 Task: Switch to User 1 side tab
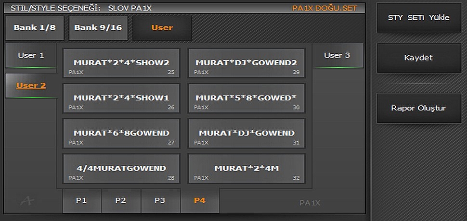click(31, 55)
